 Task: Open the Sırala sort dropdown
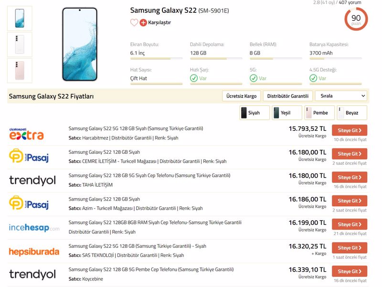[341, 96]
